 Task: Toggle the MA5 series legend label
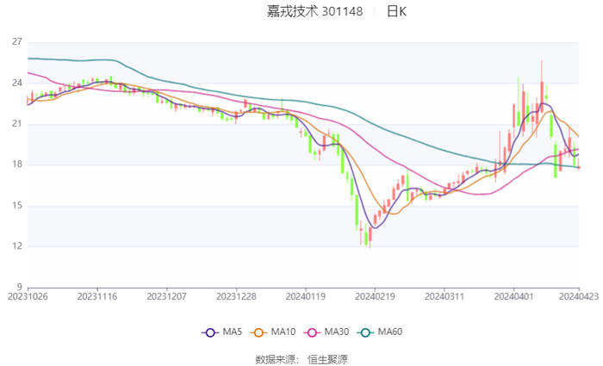click(x=233, y=332)
